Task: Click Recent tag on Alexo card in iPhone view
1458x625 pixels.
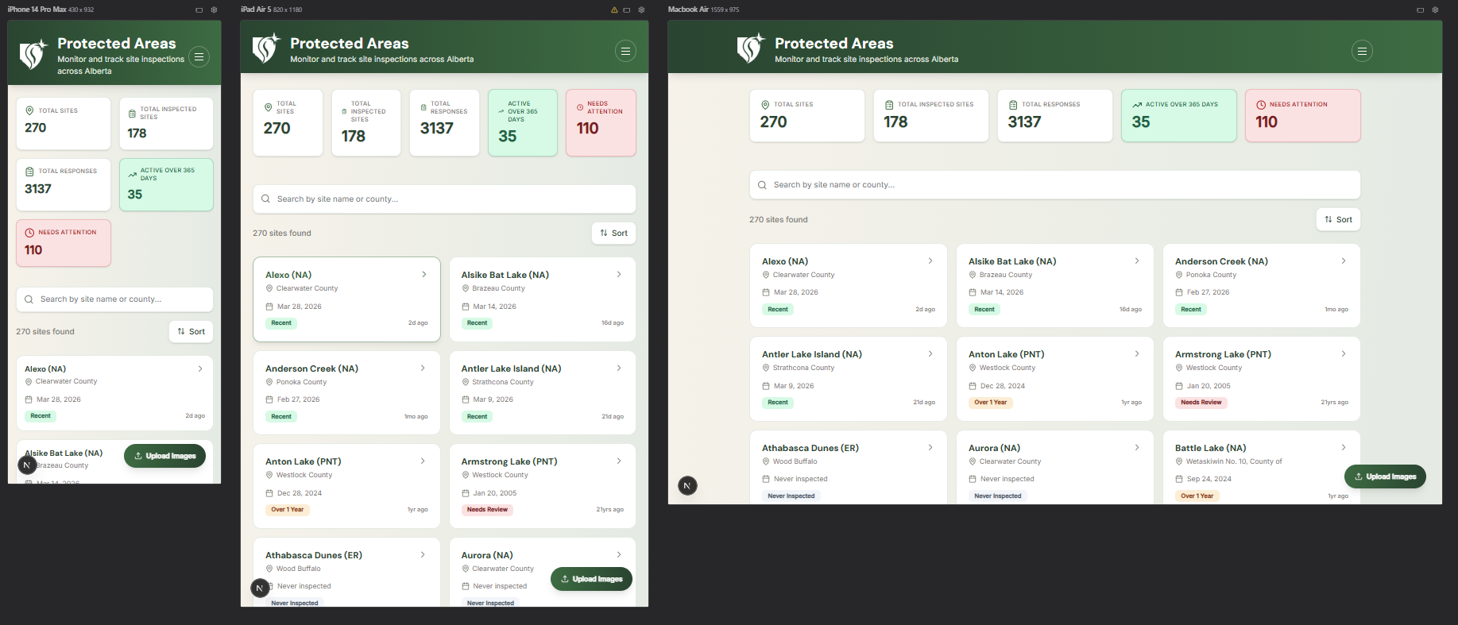Action: 41,416
